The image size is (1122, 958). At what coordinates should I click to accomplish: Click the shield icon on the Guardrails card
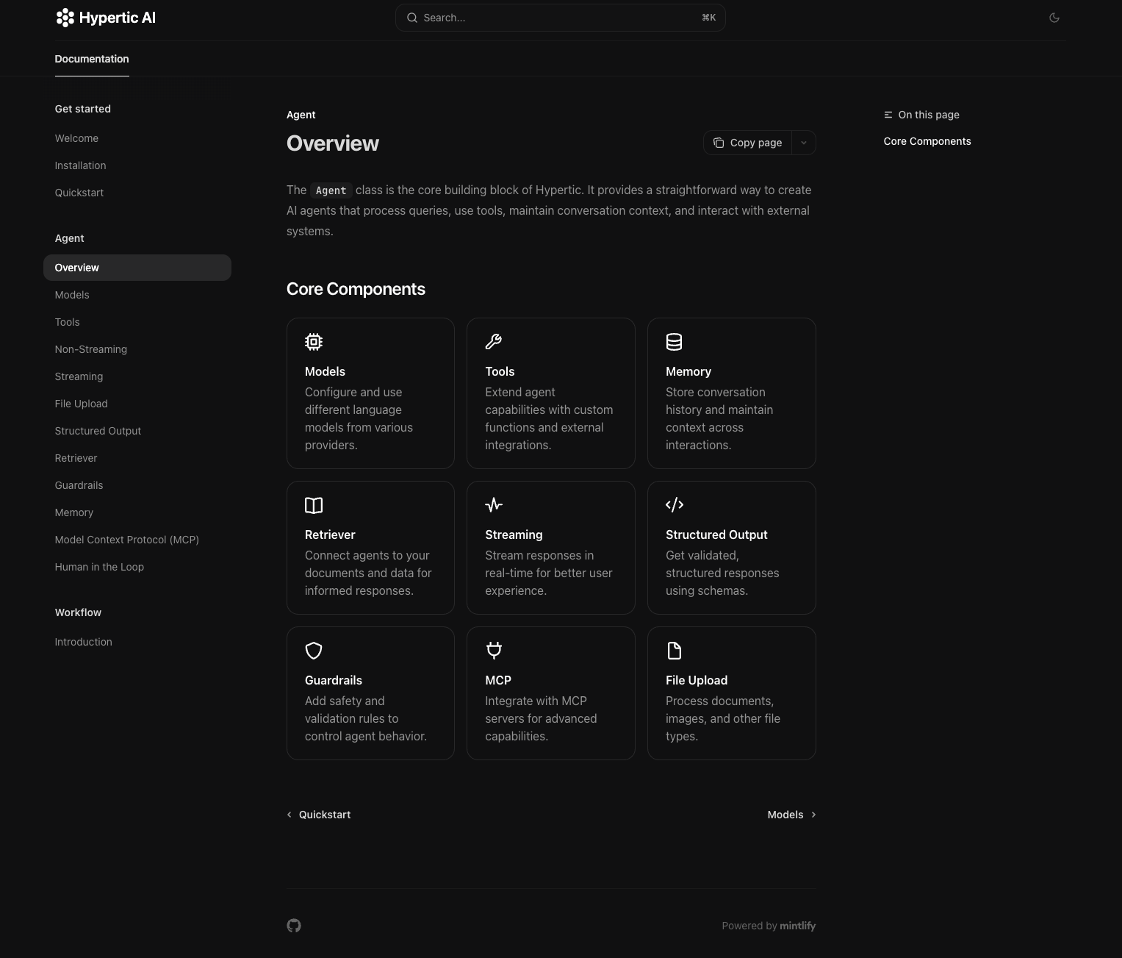[x=314, y=651]
